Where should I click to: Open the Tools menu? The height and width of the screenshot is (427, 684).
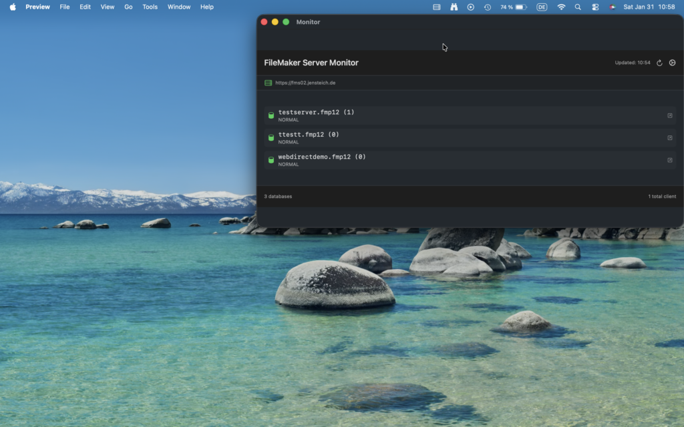tap(150, 7)
